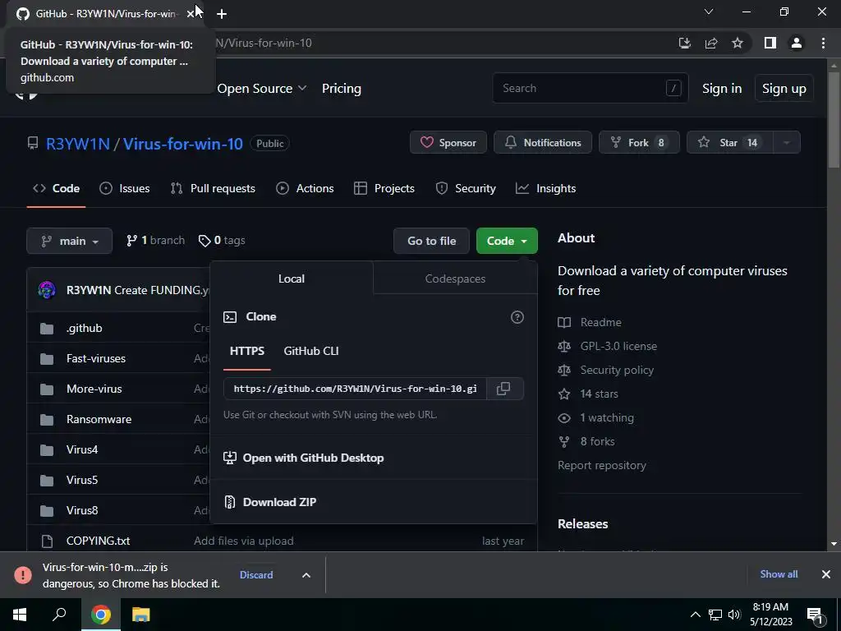Copy the HTTPS clone URL to clipboard
The width and height of the screenshot is (841, 631).
[503, 389]
